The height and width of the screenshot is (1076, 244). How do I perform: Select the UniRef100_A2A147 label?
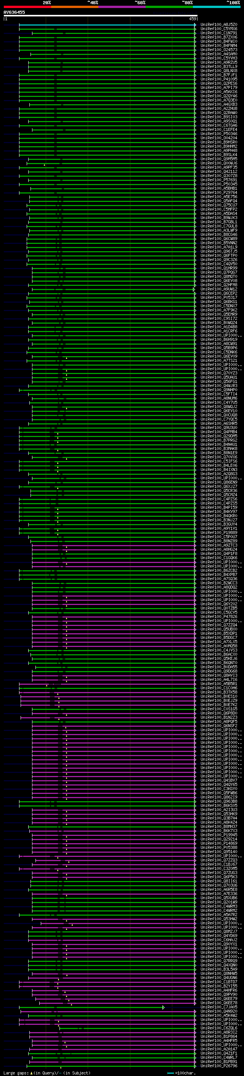click(218, 1049)
